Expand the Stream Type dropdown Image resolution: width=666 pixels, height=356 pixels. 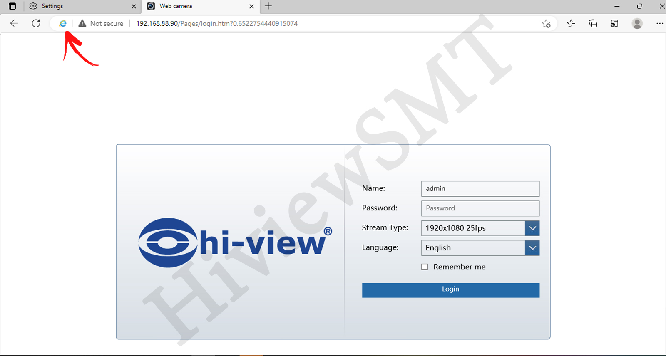pyautogui.click(x=532, y=228)
